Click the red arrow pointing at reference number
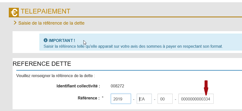Image resolution: width=242 pixels, height=111 pixels. [206, 88]
